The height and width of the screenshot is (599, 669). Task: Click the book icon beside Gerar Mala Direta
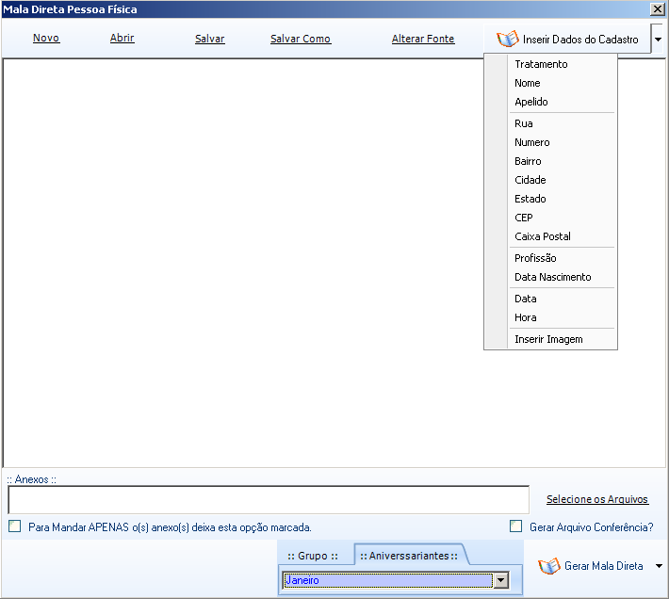click(549, 566)
